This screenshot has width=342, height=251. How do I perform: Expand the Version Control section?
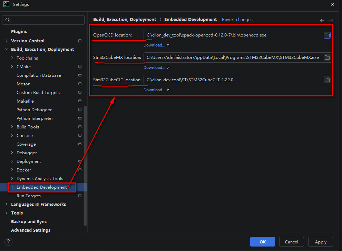[x=6, y=41]
